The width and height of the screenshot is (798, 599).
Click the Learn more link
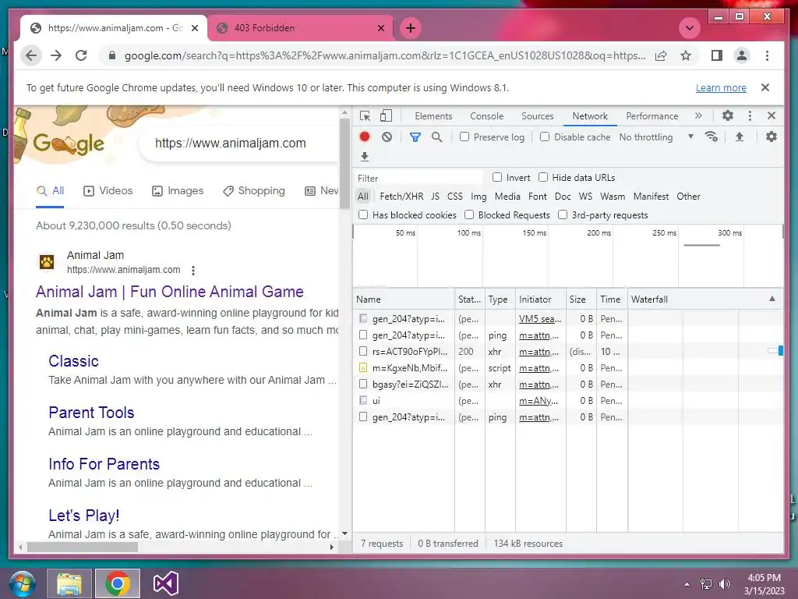[x=721, y=87]
